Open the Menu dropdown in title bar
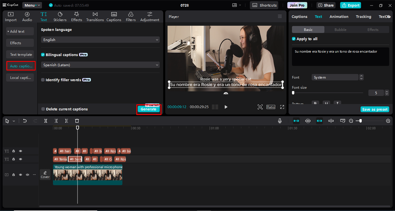 tap(32, 5)
